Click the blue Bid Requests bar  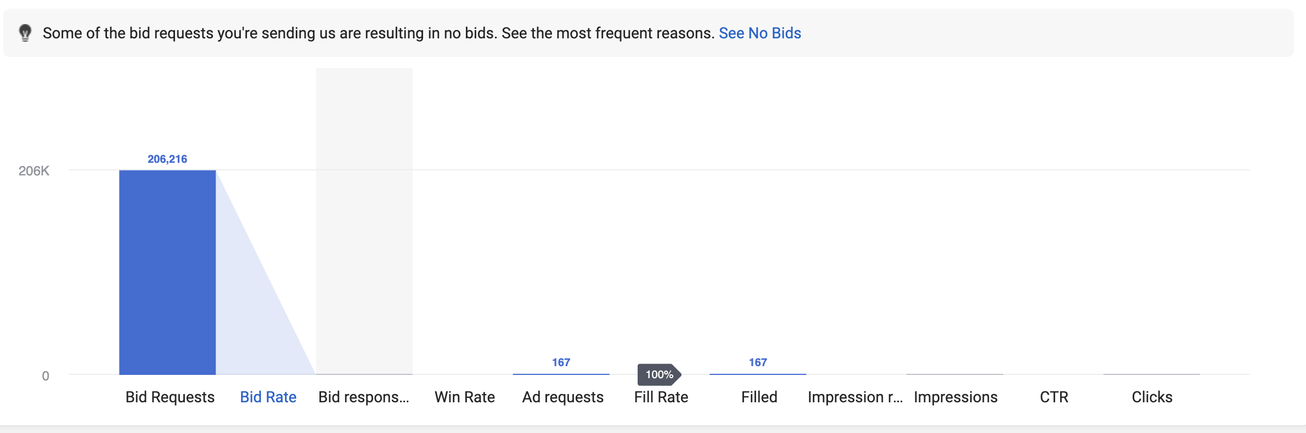167,272
